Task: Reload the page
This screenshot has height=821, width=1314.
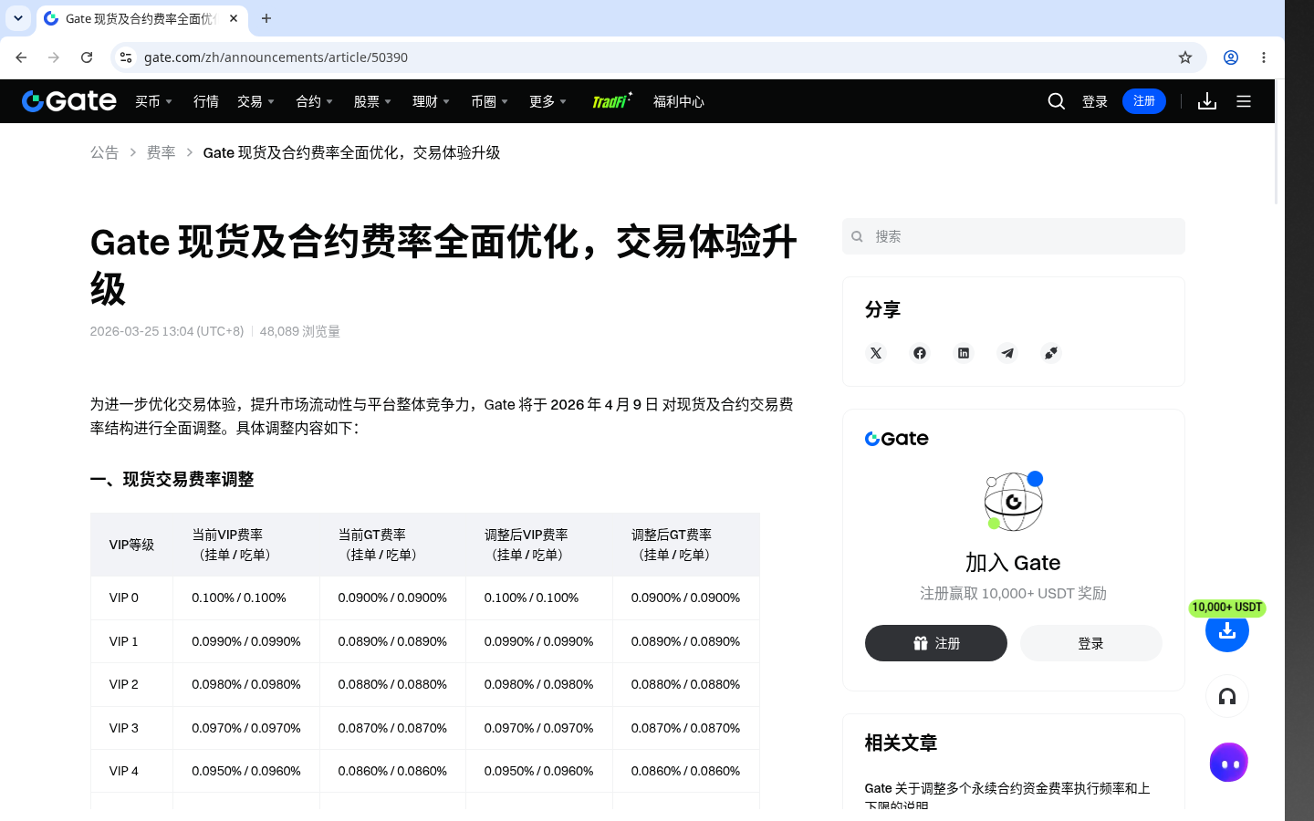Action: 87,57
